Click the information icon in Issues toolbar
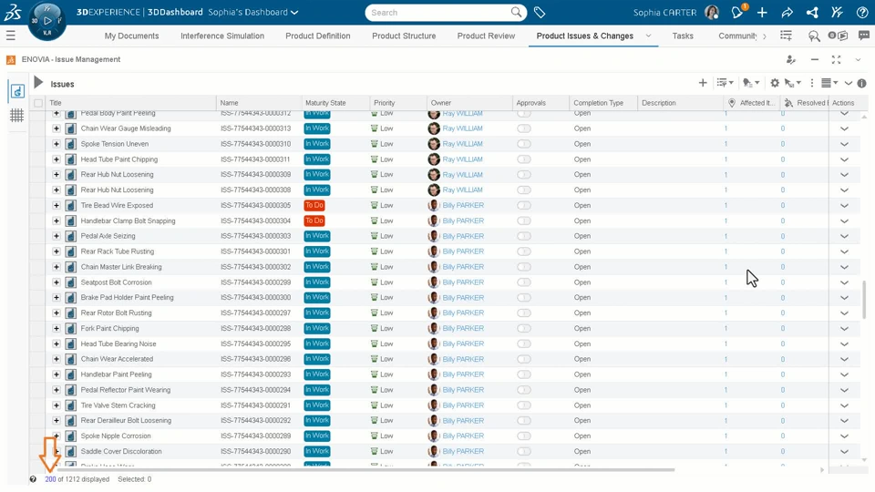 pyautogui.click(x=861, y=83)
